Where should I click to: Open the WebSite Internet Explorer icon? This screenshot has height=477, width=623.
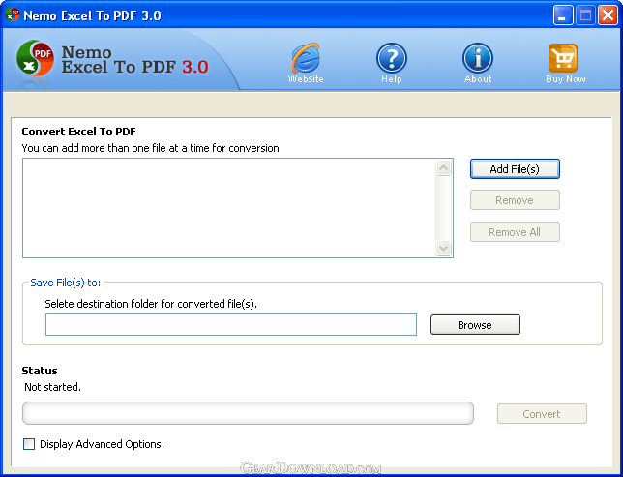(x=306, y=58)
